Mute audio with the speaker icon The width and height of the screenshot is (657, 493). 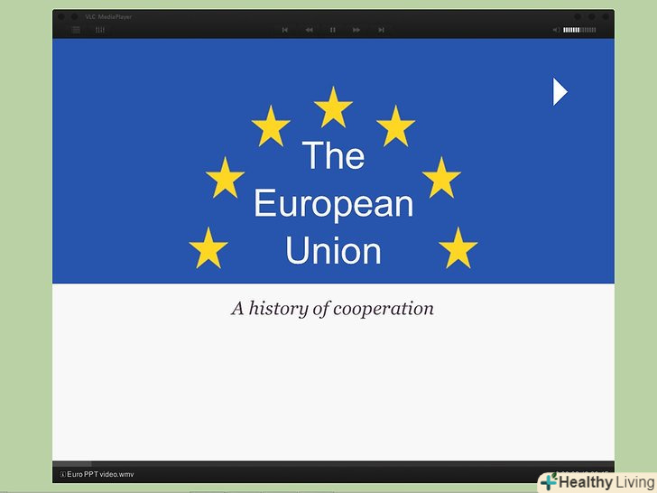pos(556,30)
